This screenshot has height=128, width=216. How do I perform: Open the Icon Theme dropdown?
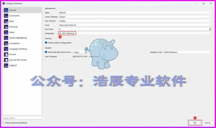click(135, 21)
